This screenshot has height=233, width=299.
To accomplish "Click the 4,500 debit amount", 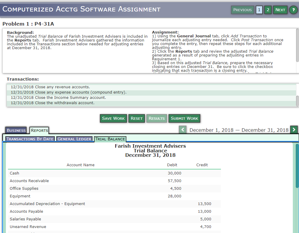I will tap(176, 189).
